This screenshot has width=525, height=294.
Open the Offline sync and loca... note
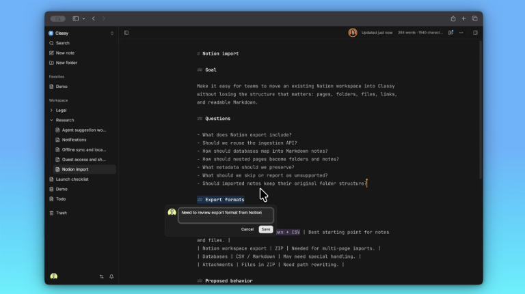(84, 149)
